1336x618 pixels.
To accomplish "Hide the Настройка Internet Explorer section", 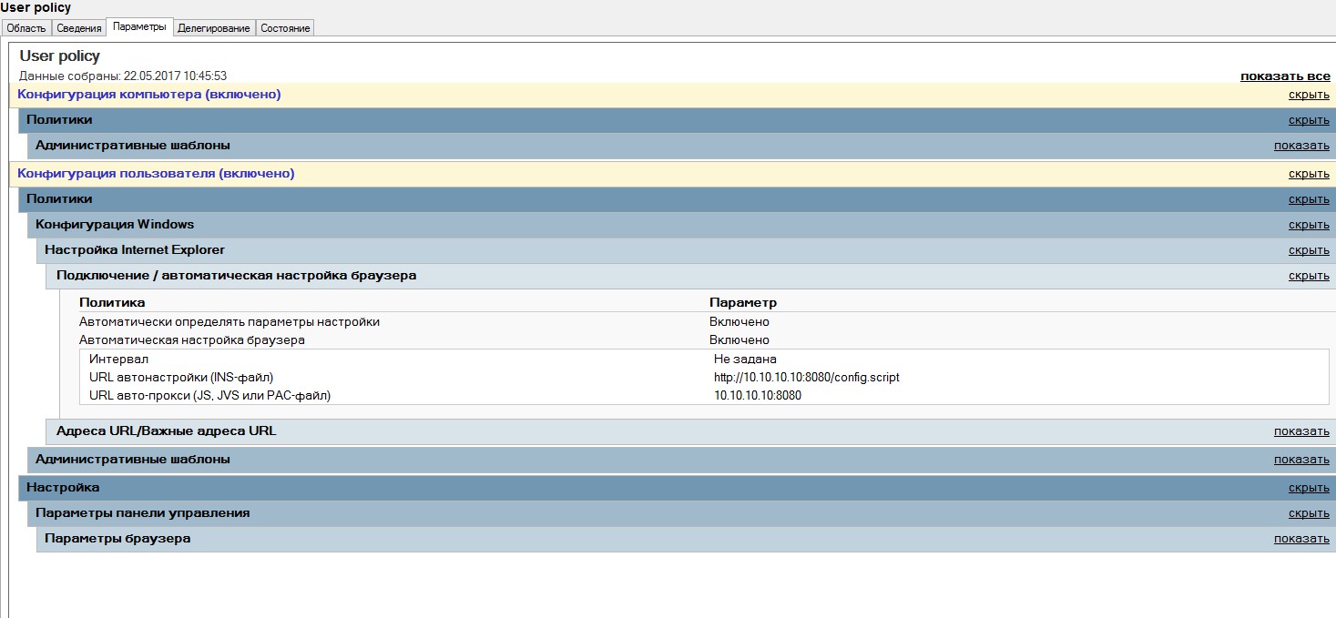I will click(1309, 249).
